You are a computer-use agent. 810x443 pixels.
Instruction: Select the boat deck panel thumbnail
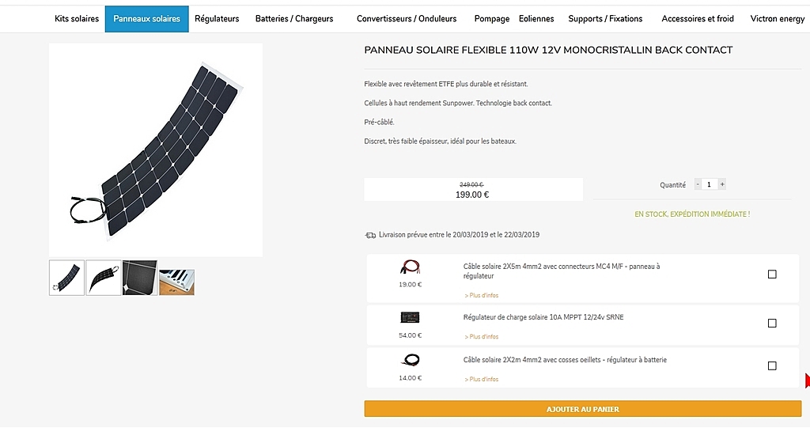pyautogui.click(x=176, y=282)
